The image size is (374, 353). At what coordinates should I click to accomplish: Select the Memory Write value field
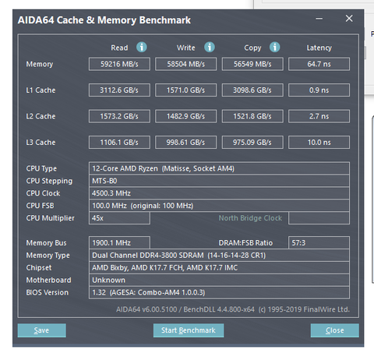click(185, 64)
